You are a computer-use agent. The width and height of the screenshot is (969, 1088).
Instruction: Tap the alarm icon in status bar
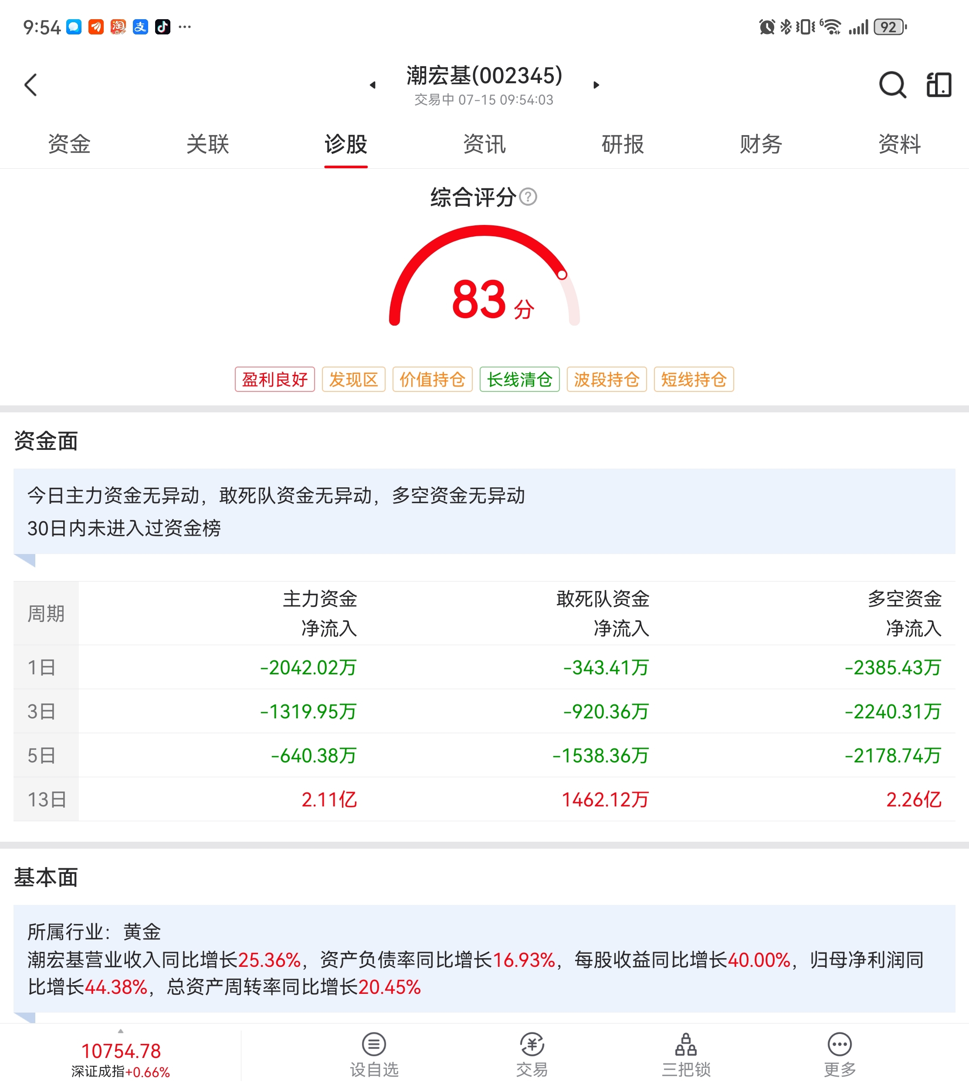(x=767, y=27)
